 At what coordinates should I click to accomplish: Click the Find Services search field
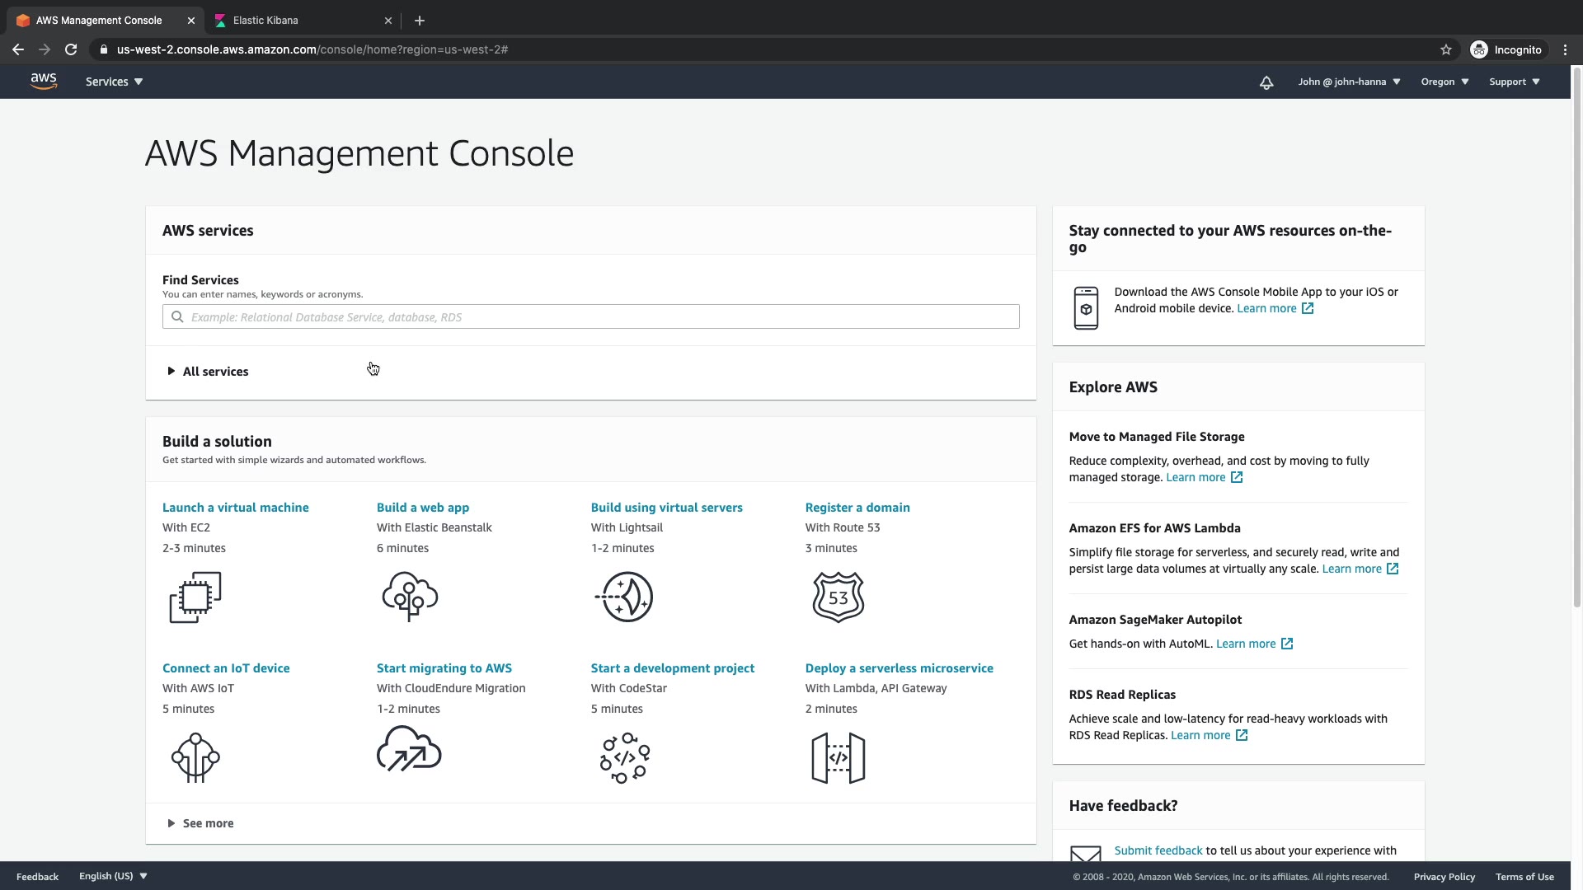[590, 316]
